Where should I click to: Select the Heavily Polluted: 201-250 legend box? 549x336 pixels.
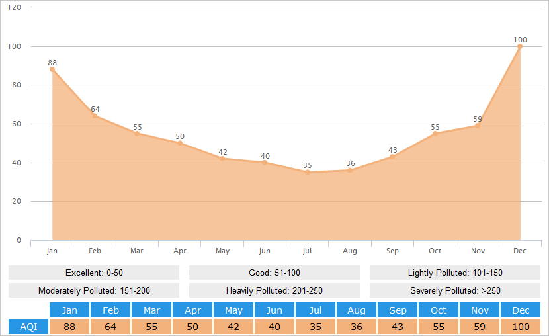pyautogui.click(x=274, y=290)
